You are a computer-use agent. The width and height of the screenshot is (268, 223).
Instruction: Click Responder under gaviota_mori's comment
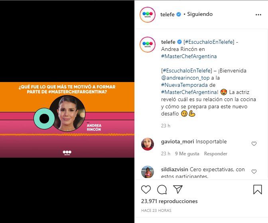pyautogui.click(x=215, y=154)
